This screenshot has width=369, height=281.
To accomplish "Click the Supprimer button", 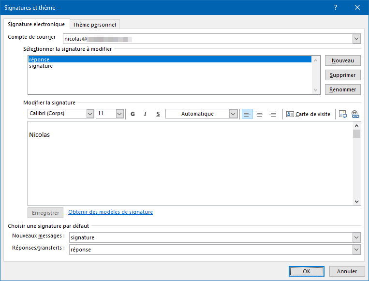I will (342, 75).
